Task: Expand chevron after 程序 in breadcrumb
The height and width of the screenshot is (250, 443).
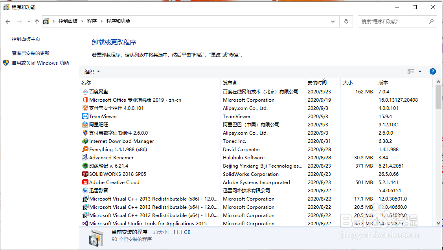Action: pyautogui.click(x=101, y=21)
